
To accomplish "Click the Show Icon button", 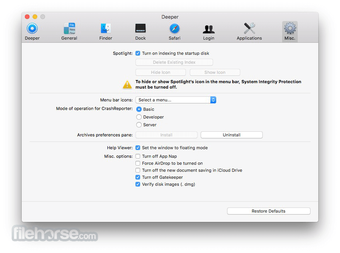I will coord(215,72).
